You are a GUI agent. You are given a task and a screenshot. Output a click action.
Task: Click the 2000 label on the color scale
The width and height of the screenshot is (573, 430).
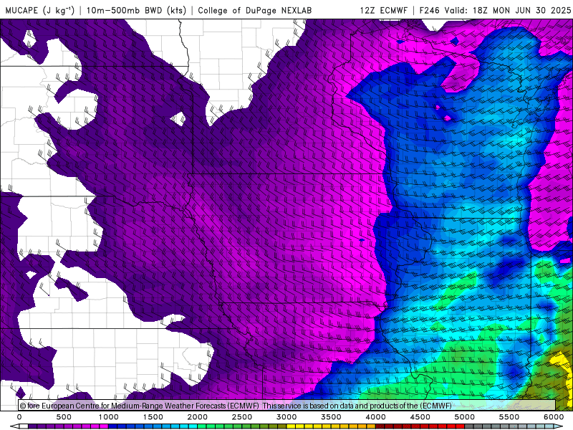(198, 417)
